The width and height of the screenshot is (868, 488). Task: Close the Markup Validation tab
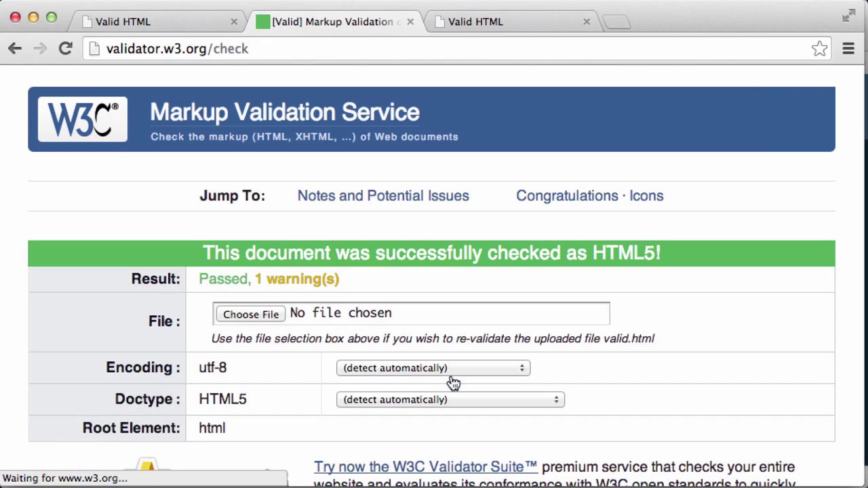(x=410, y=22)
